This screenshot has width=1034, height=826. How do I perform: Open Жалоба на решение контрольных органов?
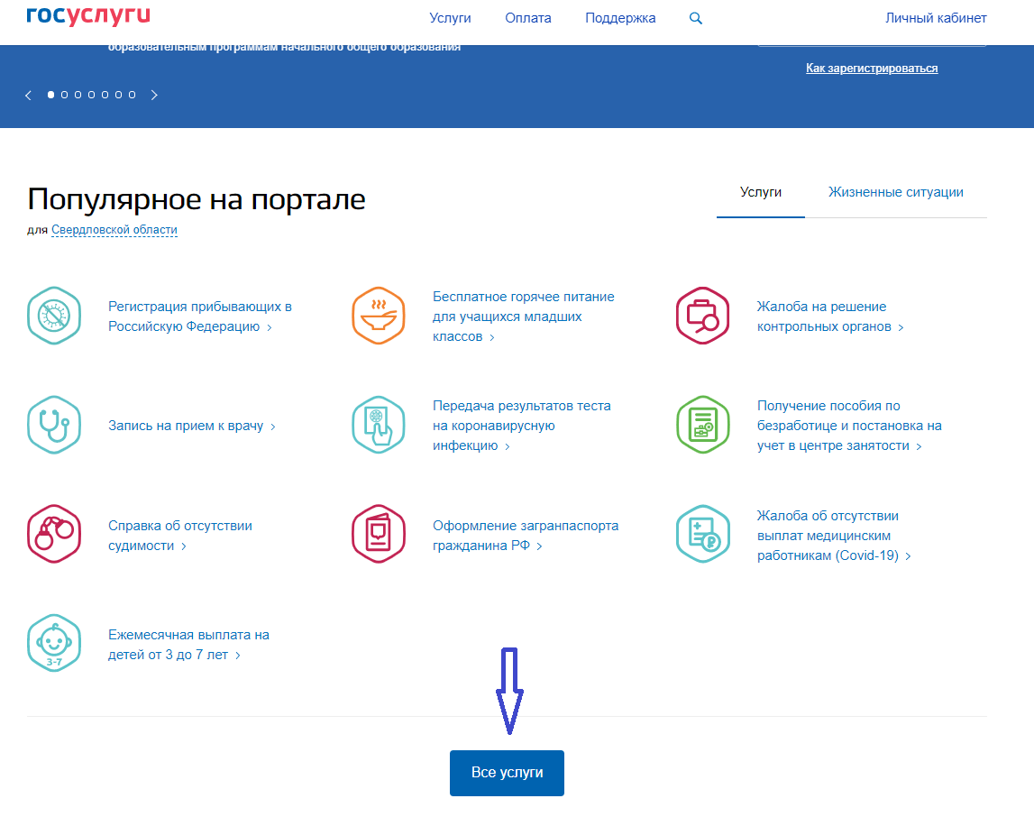pyautogui.click(x=829, y=316)
